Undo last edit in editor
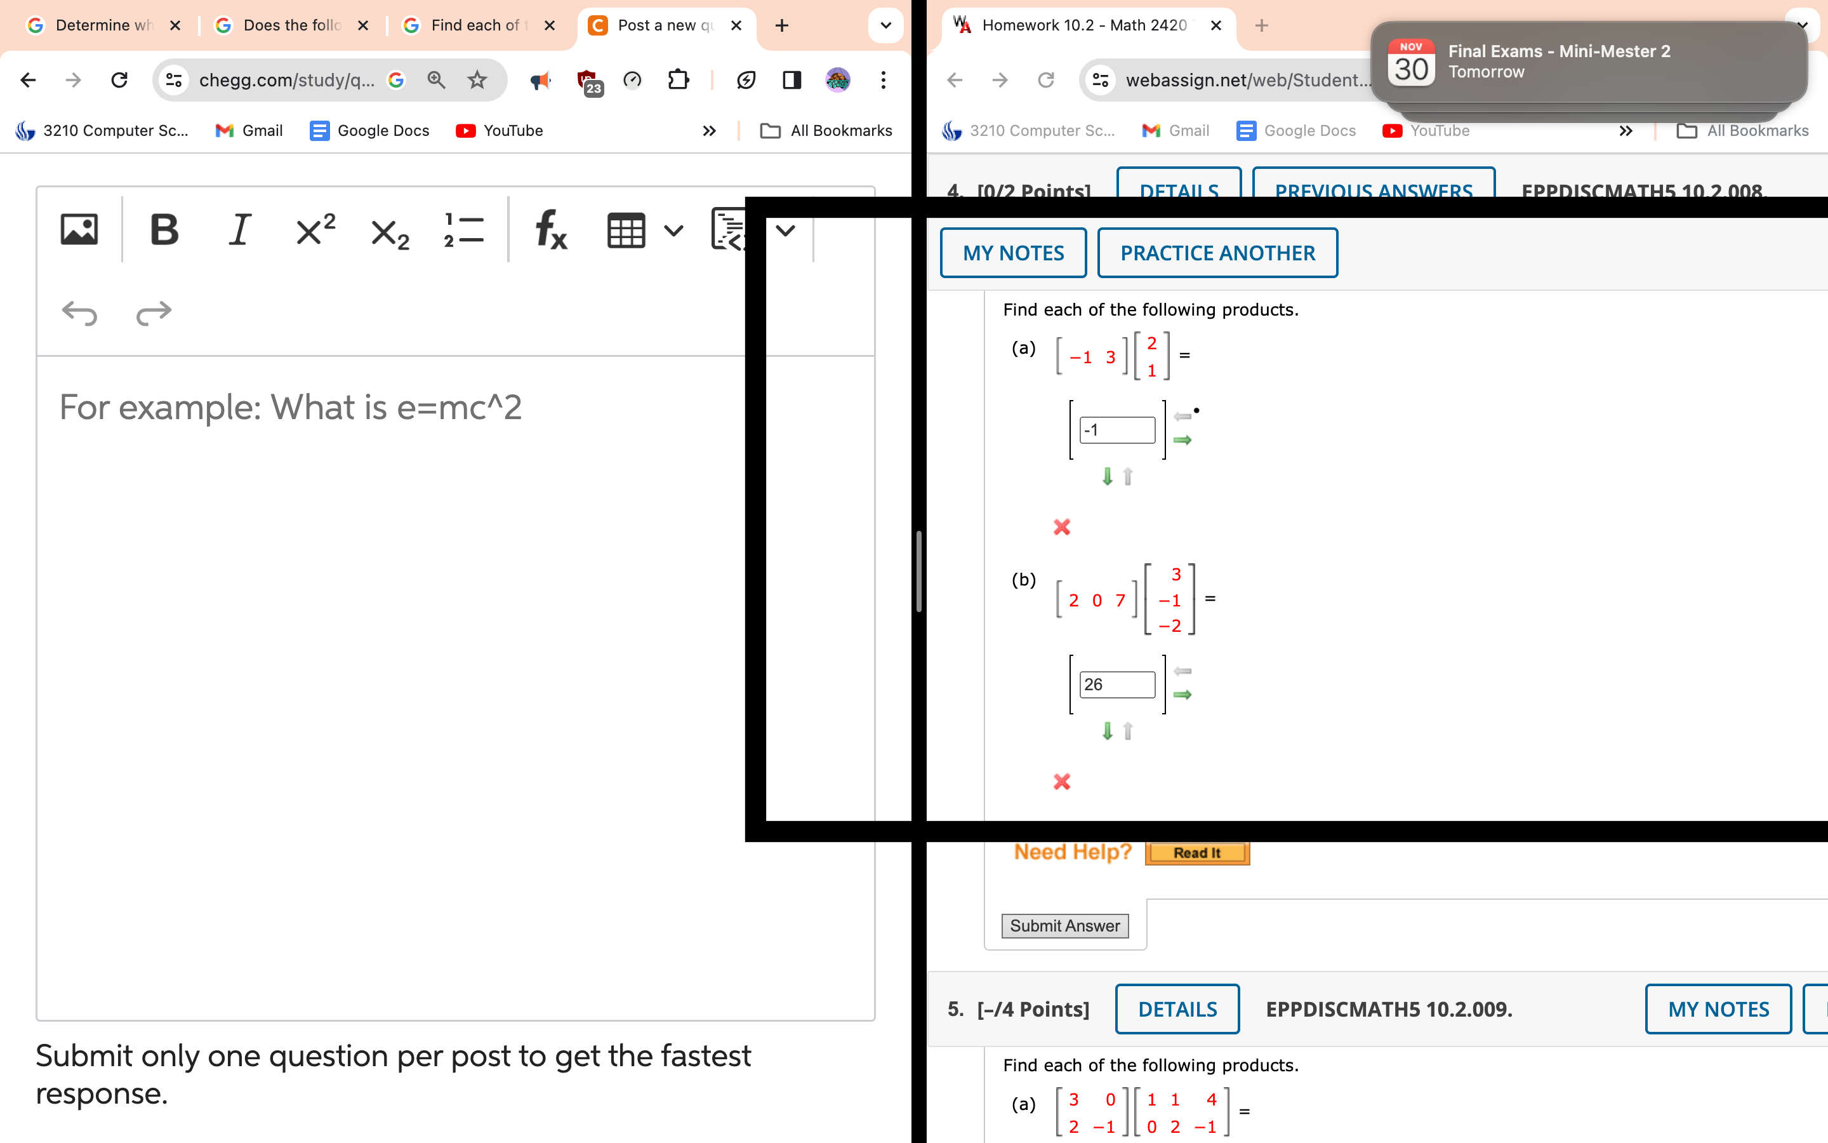The image size is (1828, 1143). (79, 312)
